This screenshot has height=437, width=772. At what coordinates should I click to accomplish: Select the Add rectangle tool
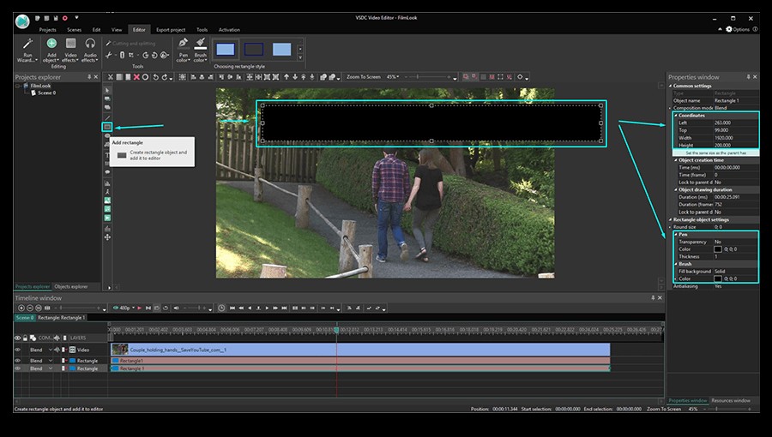click(107, 127)
